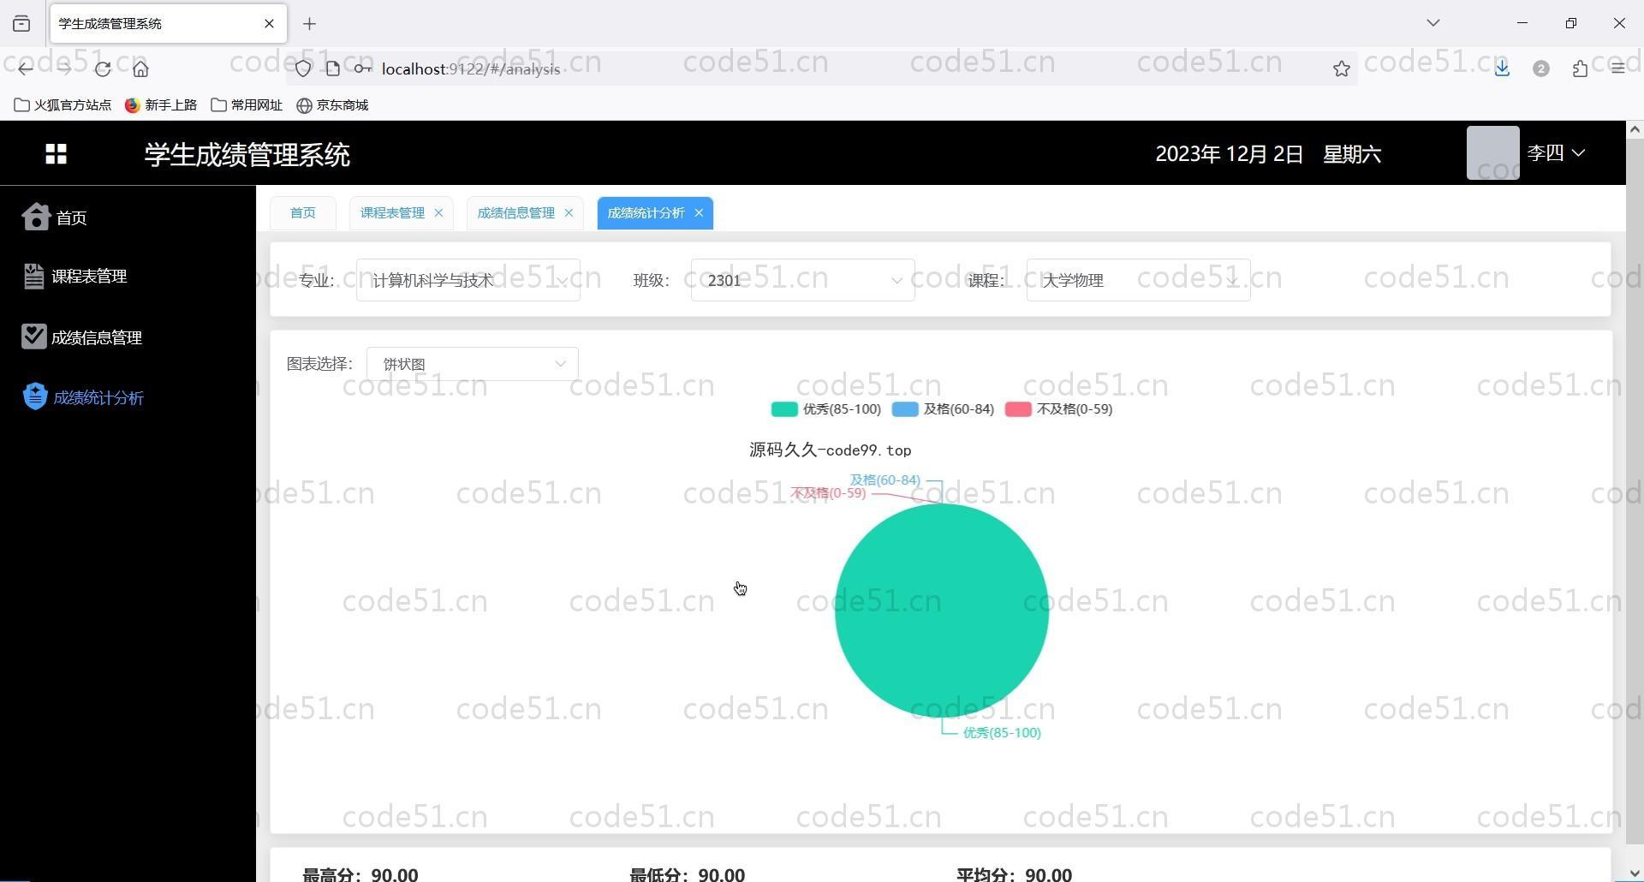Click the 平均分: 90.00 text
Screen dimensions: 1644x882
pos(1015,874)
